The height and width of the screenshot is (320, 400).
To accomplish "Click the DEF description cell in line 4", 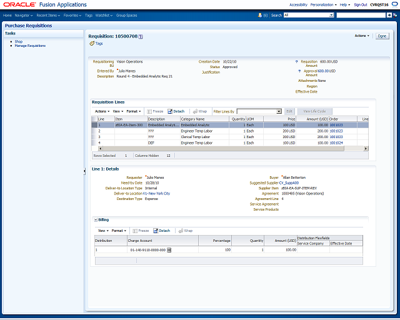I will [x=164, y=143].
